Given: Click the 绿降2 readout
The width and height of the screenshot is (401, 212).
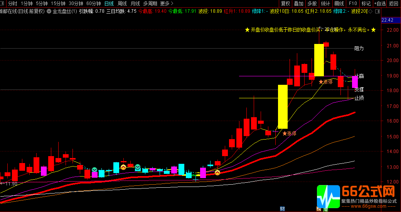Looking at the screenshot, I should pos(341,11).
